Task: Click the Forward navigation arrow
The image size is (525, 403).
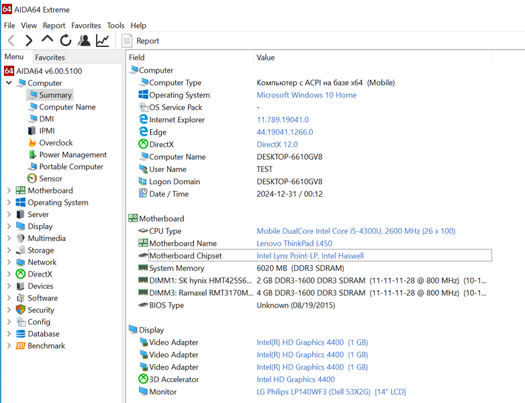Action: click(x=29, y=40)
